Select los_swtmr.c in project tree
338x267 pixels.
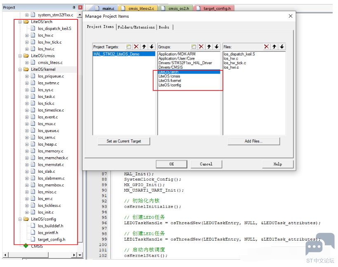point(49,83)
